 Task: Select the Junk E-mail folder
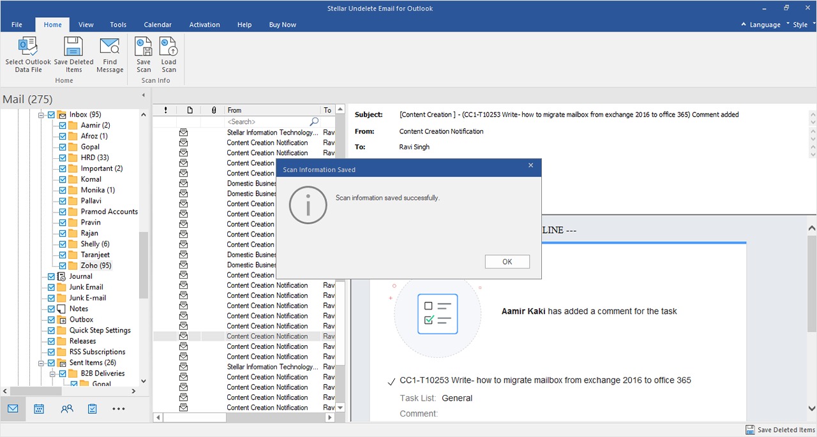click(x=87, y=298)
